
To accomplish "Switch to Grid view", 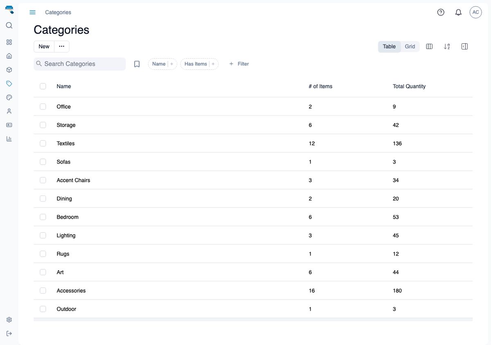I will click(410, 47).
